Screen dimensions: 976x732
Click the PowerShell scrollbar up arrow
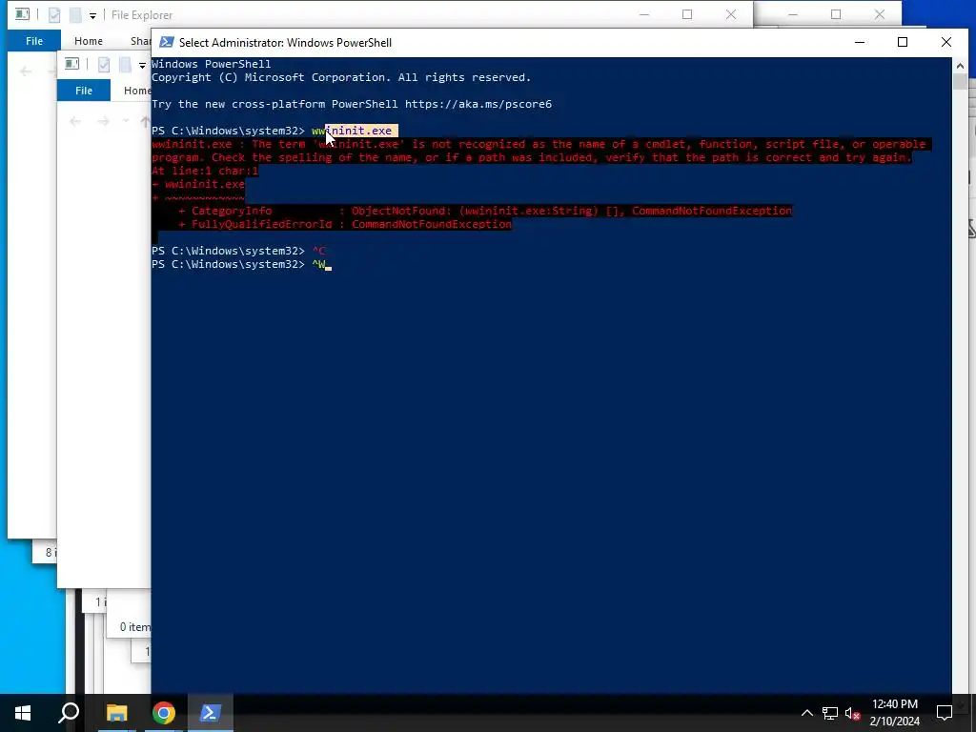tap(960, 66)
